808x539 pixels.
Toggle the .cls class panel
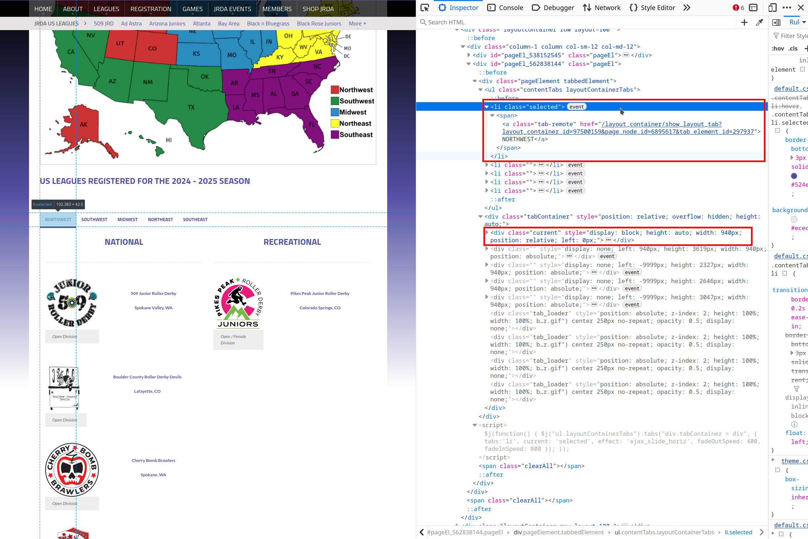coord(793,49)
